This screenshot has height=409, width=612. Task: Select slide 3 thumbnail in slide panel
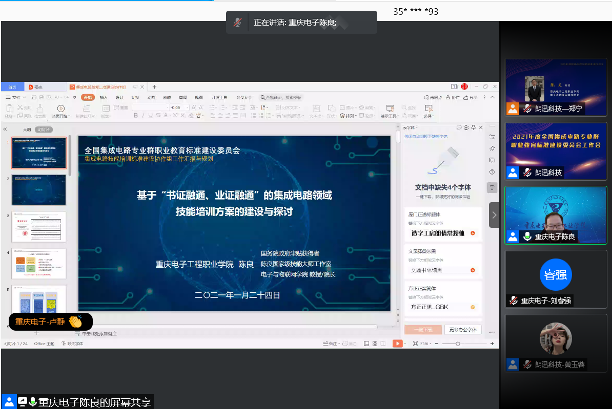click(39, 227)
